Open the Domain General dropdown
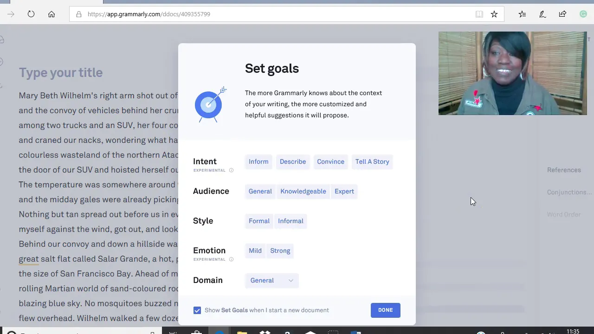 [x=272, y=280]
